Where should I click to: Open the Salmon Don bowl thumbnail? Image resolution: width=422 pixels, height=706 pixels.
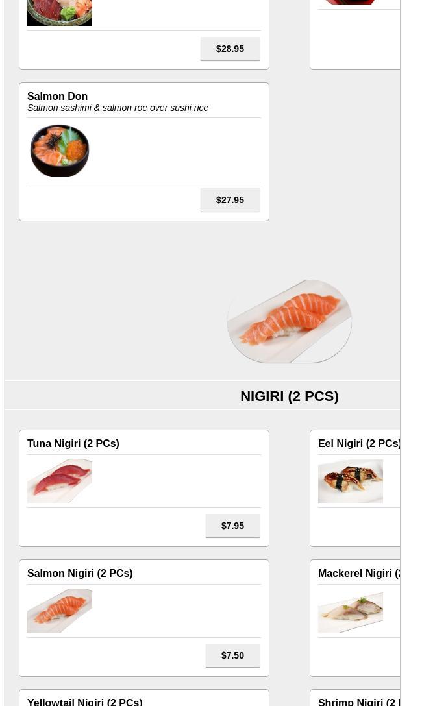[60, 151]
